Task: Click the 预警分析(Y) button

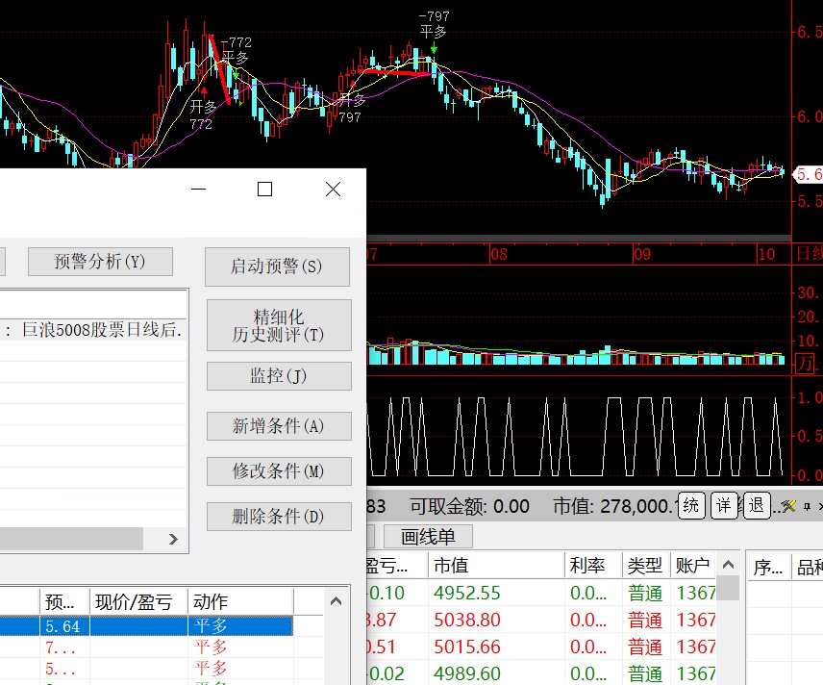Action: point(100,261)
